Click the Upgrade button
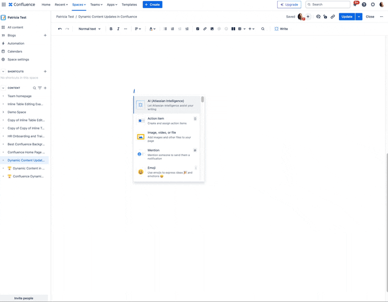Image resolution: width=388 pixels, height=302 pixels. pyautogui.click(x=289, y=4)
